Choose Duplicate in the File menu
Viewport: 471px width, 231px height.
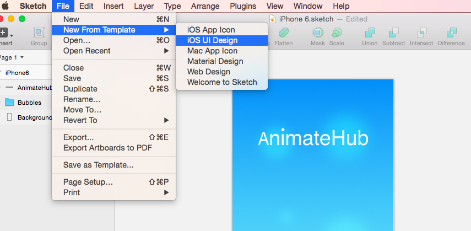coord(113,89)
